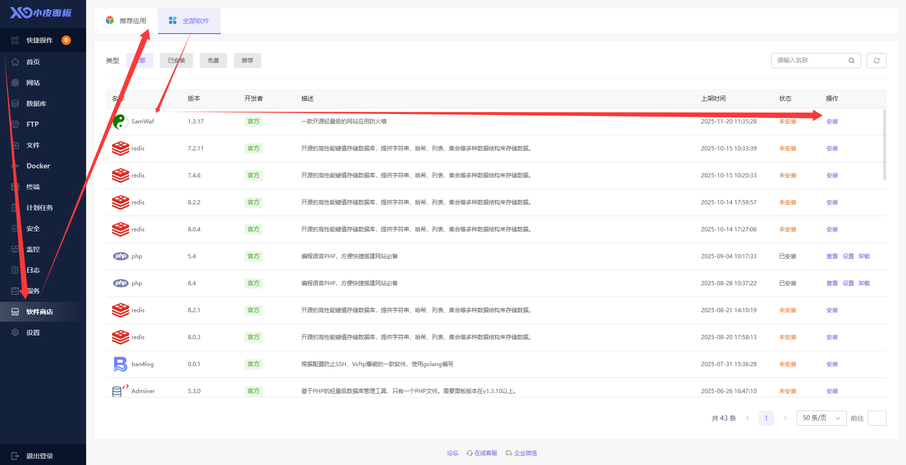Click 卸载 for php 5.4

pyautogui.click(x=864, y=256)
